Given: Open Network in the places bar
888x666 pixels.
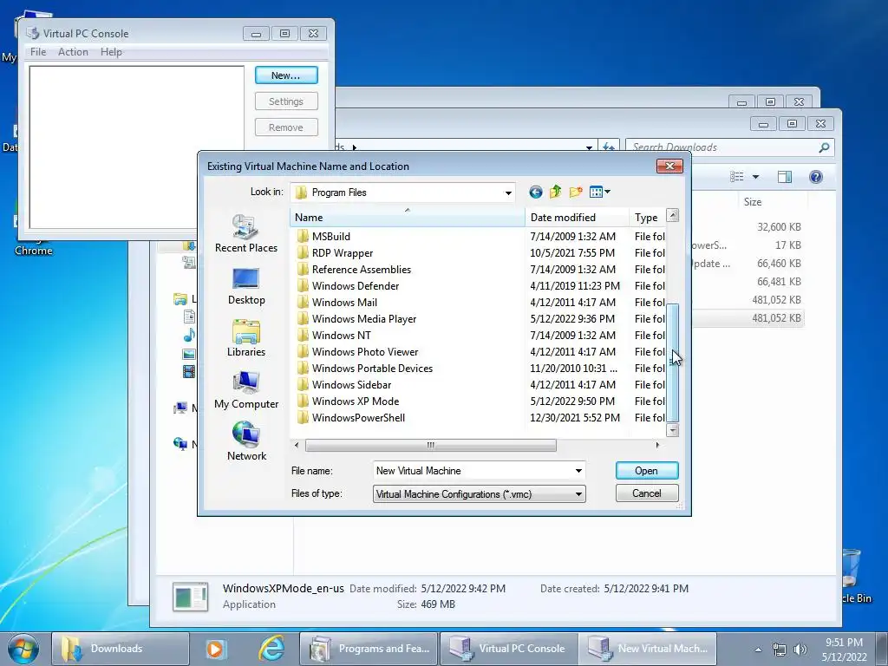Looking at the screenshot, I should [246, 441].
